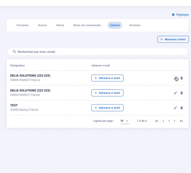Image resolution: width=191 pixels, height=173 pixels.
Task: Open the lines per page dropdown
Action: (125, 121)
